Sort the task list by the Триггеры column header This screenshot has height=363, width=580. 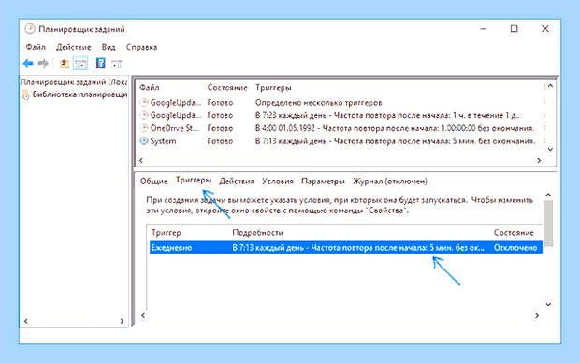tap(273, 88)
